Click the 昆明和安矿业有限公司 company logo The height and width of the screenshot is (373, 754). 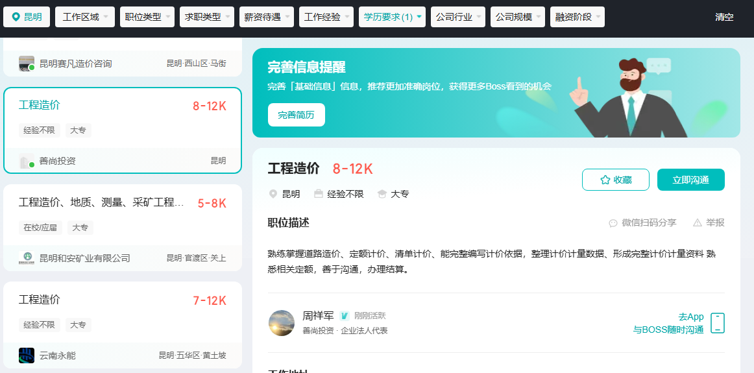point(27,258)
